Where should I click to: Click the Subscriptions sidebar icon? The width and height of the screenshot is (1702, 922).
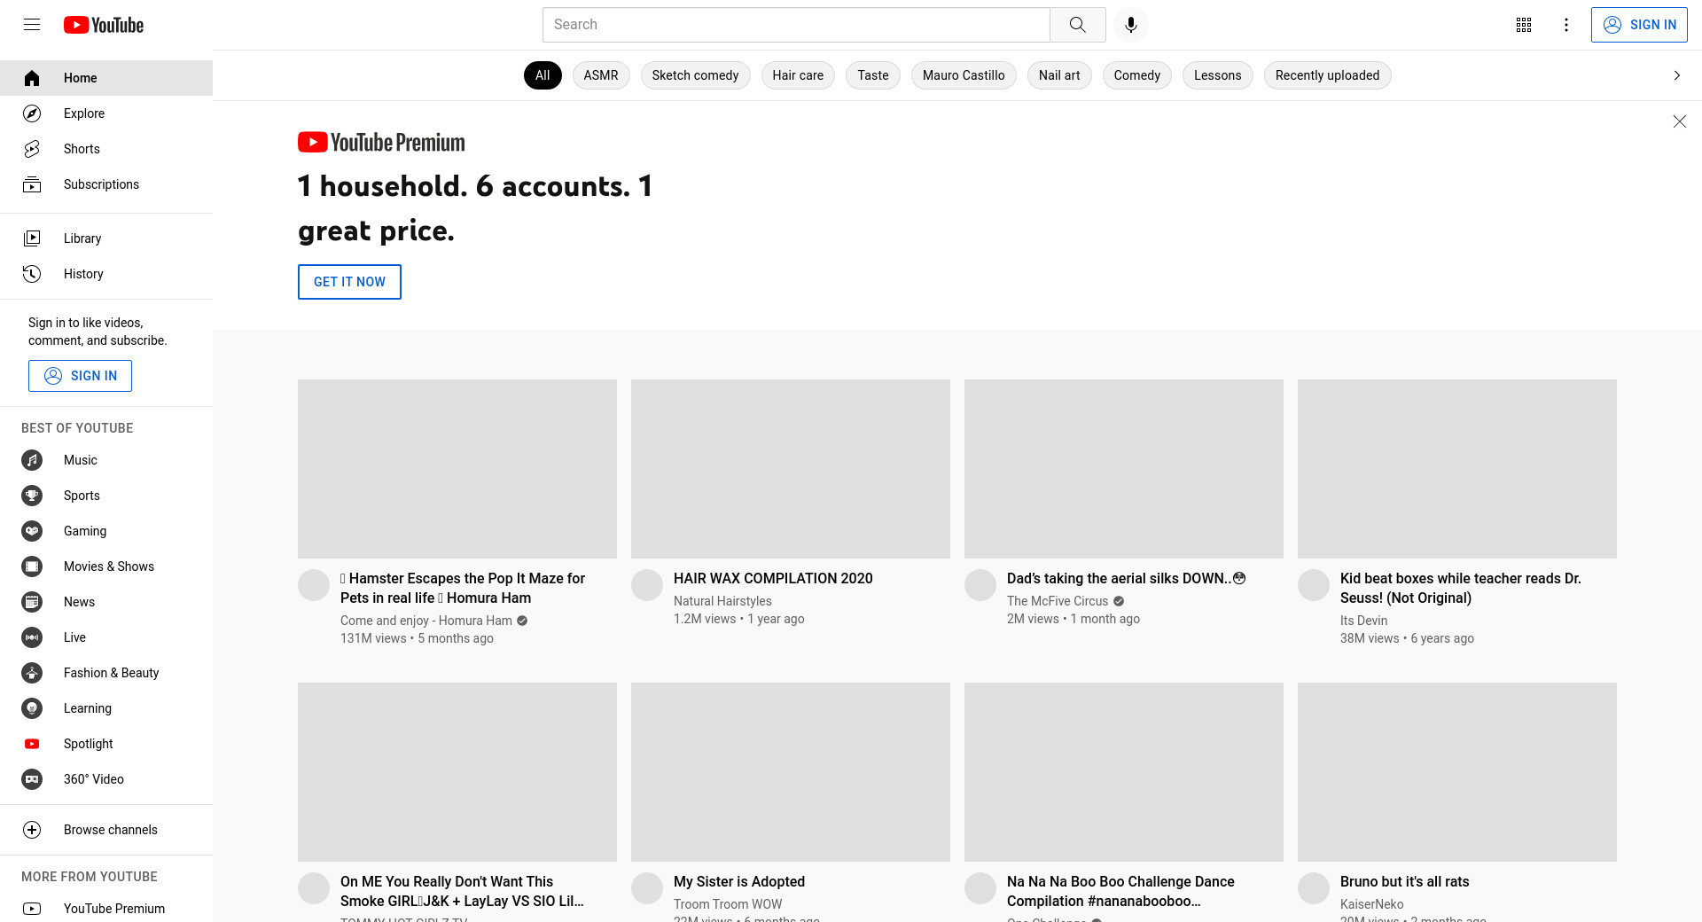(32, 184)
